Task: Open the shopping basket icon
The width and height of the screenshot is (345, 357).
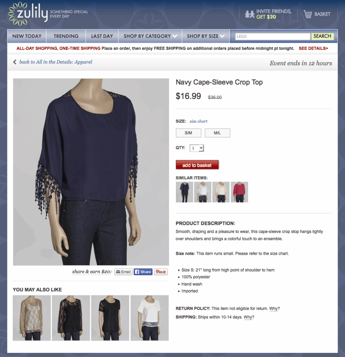Action: tap(308, 14)
